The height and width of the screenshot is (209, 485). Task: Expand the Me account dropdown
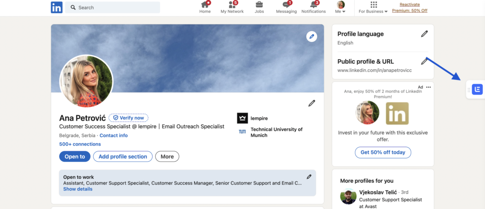(341, 7)
